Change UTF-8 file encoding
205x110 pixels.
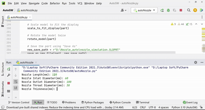[x=152, y=107]
